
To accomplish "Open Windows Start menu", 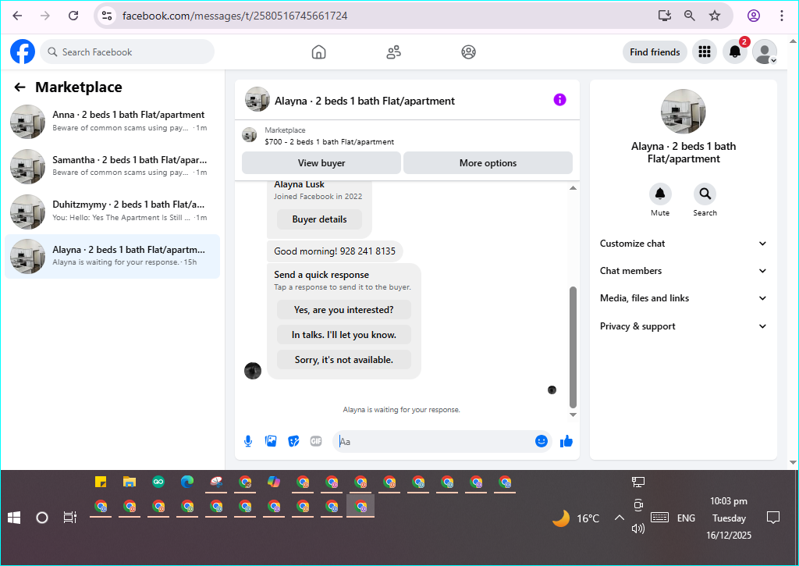I will coord(14,518).
